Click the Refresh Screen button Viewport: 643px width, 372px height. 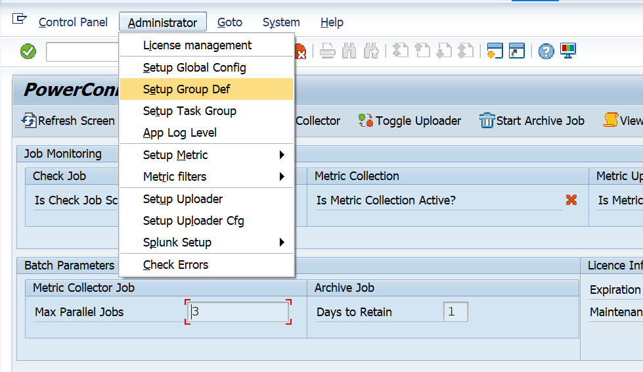68,121
